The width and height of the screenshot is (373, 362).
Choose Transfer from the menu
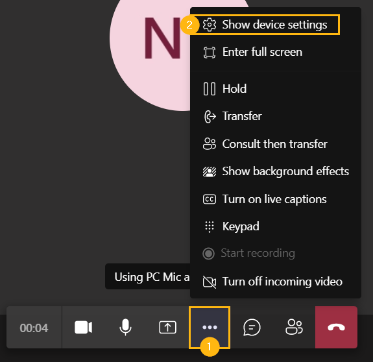pyautogui.click(x=276, y=116)
